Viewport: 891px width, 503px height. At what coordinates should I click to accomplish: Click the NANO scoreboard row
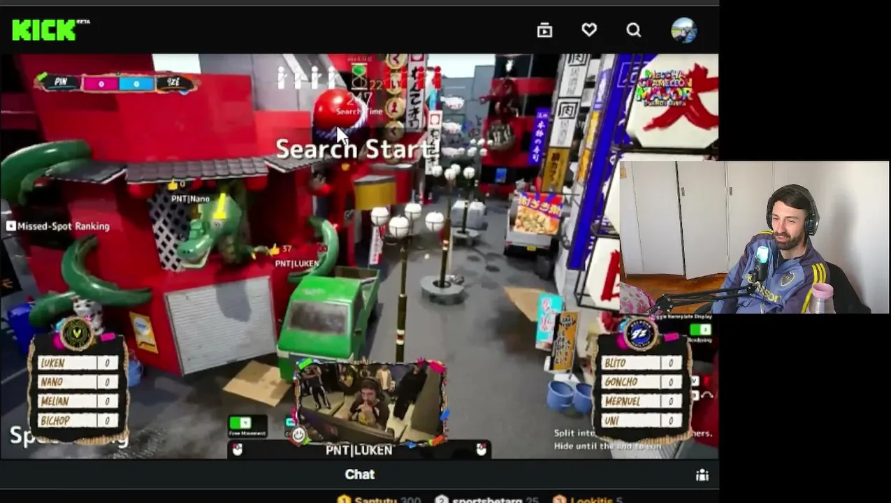point(78,382)
